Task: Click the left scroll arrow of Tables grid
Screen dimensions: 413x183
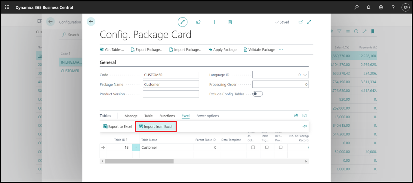Action: coord(102,161)
